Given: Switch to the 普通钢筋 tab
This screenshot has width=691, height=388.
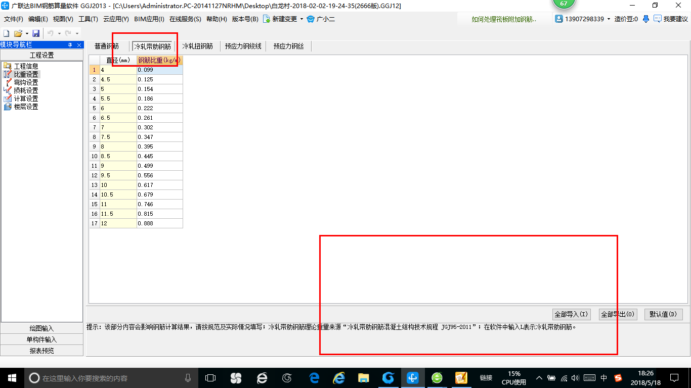Looking at the screenshot, I should tap(107, 46).
